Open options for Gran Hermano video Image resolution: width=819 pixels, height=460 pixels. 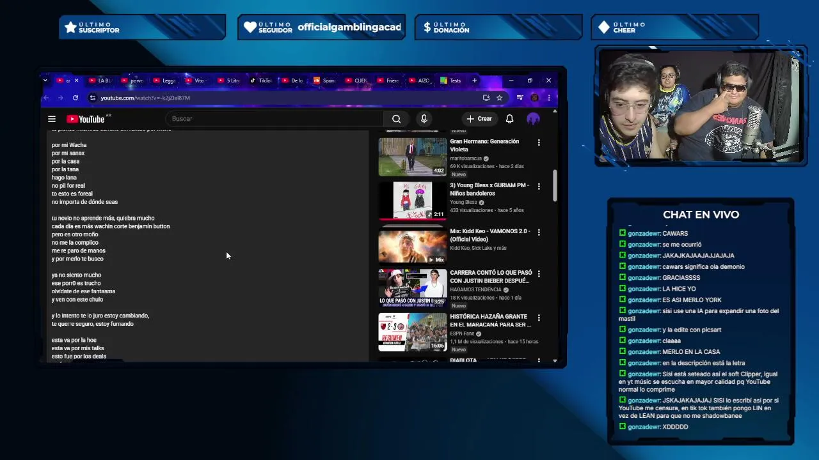[539, 143]
